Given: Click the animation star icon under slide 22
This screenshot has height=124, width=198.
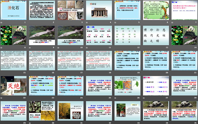Looking at the screenshot, I should point(1,98).
